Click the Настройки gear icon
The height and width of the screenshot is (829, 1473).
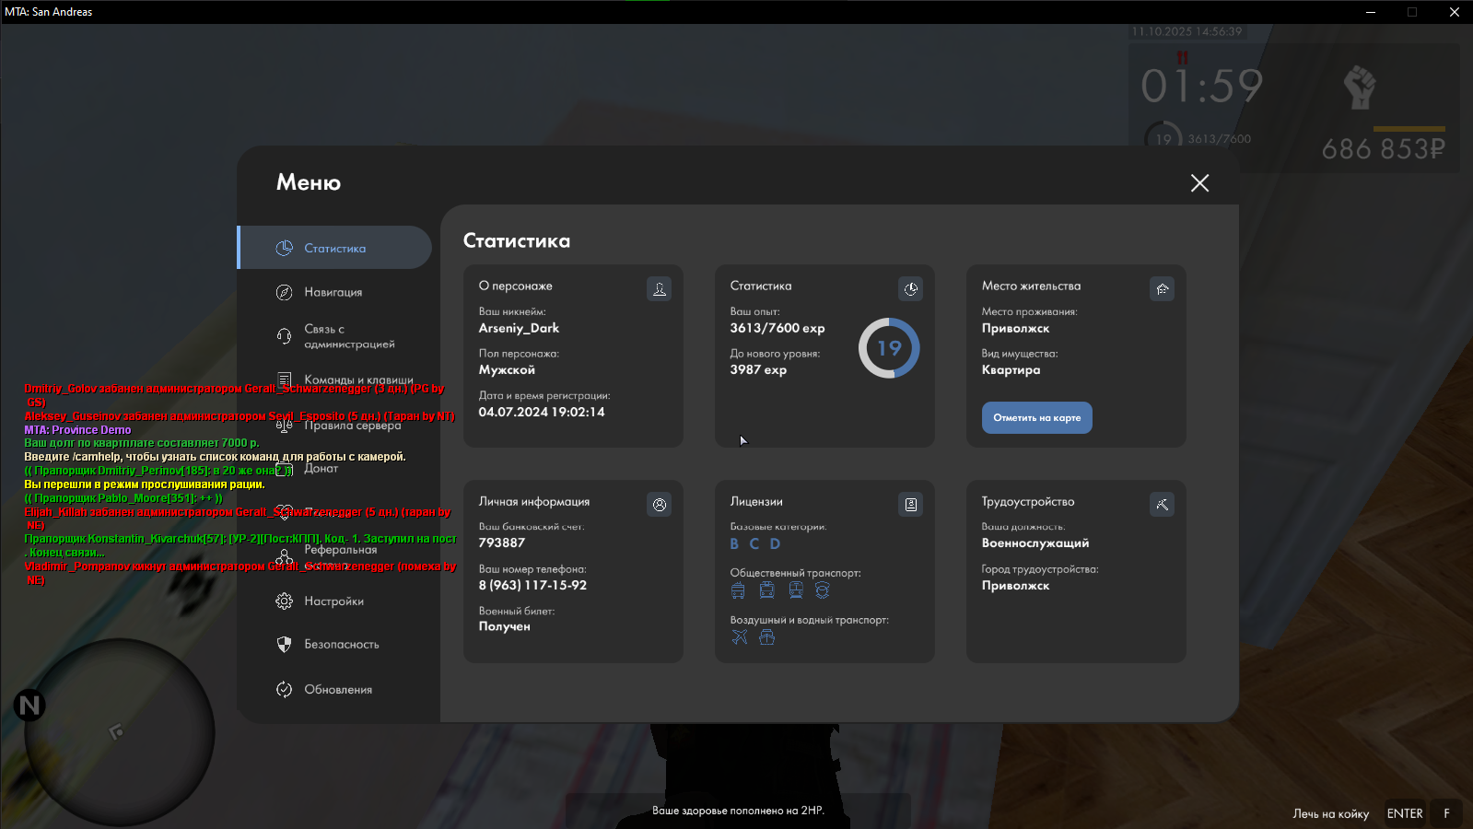(285, 601)
